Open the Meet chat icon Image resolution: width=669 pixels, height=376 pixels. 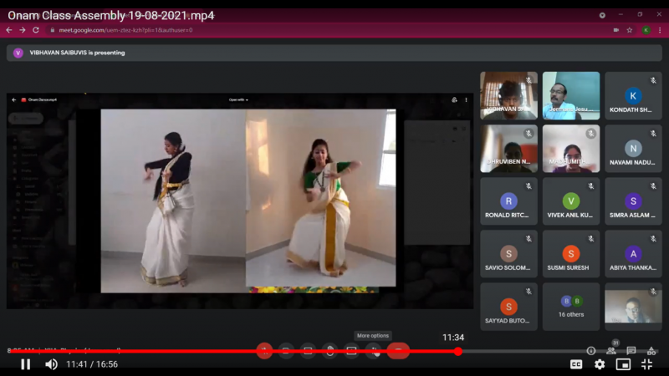[631, 351]
